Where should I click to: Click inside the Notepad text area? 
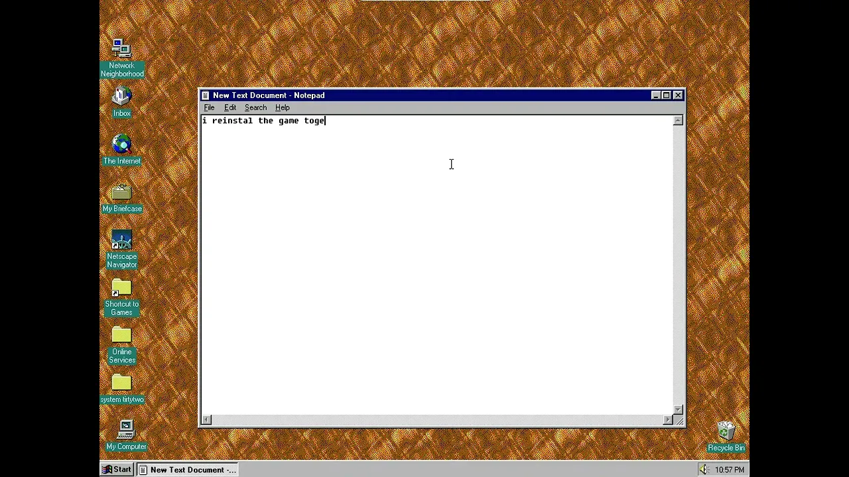tap(438, 265)
